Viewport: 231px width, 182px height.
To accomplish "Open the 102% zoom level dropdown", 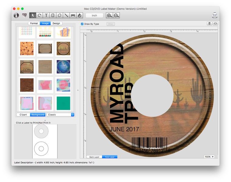I will coord(209,157).
